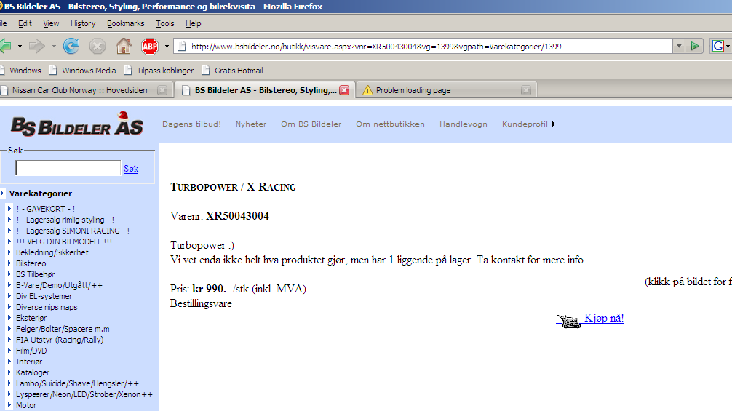Open the Tools menu
Screen dimensions: 732x411
coord(164,23)
